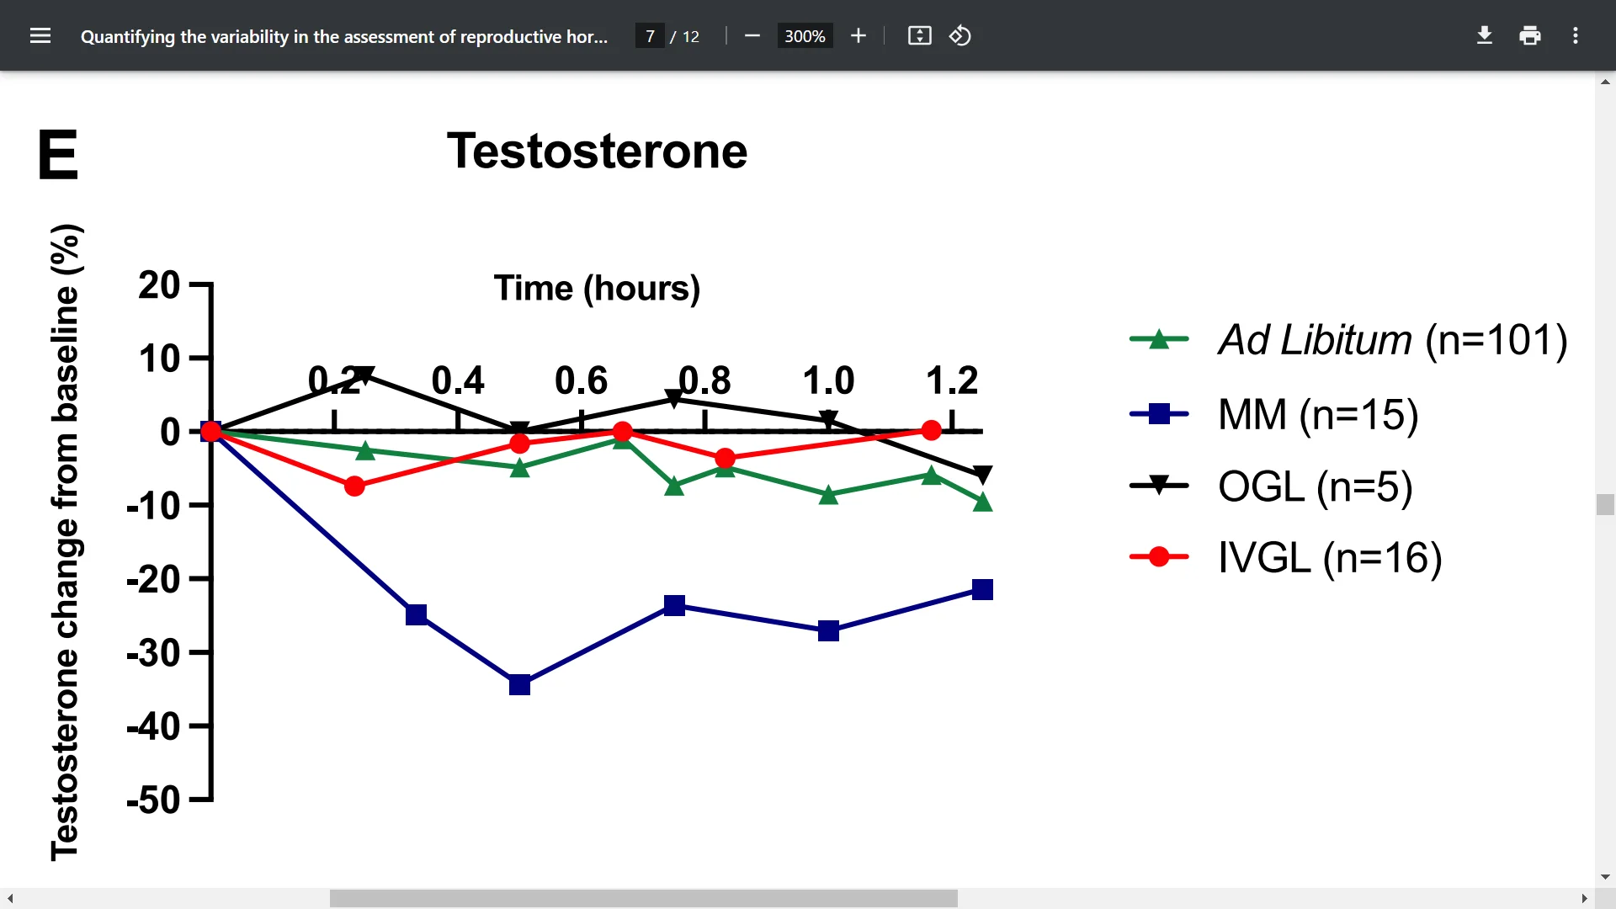Open the more options menu
This screenshot has height=909, width=1616.
[x=1576, y=35]
